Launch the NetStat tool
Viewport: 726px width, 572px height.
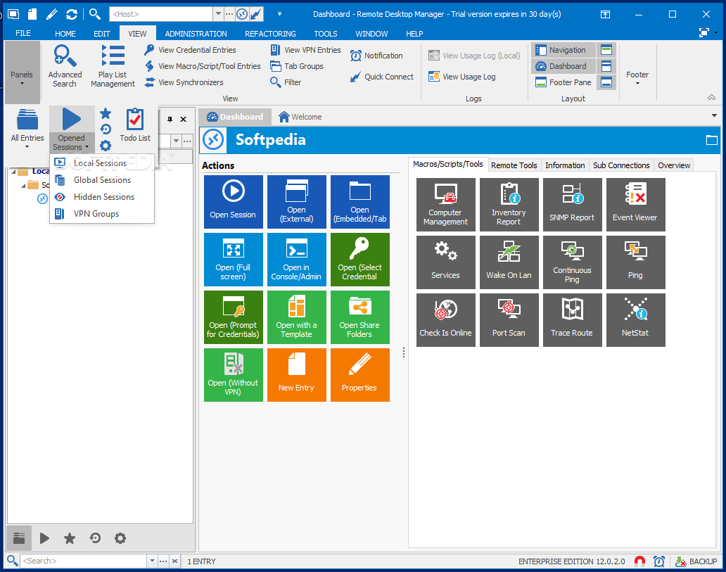(636, 320)
